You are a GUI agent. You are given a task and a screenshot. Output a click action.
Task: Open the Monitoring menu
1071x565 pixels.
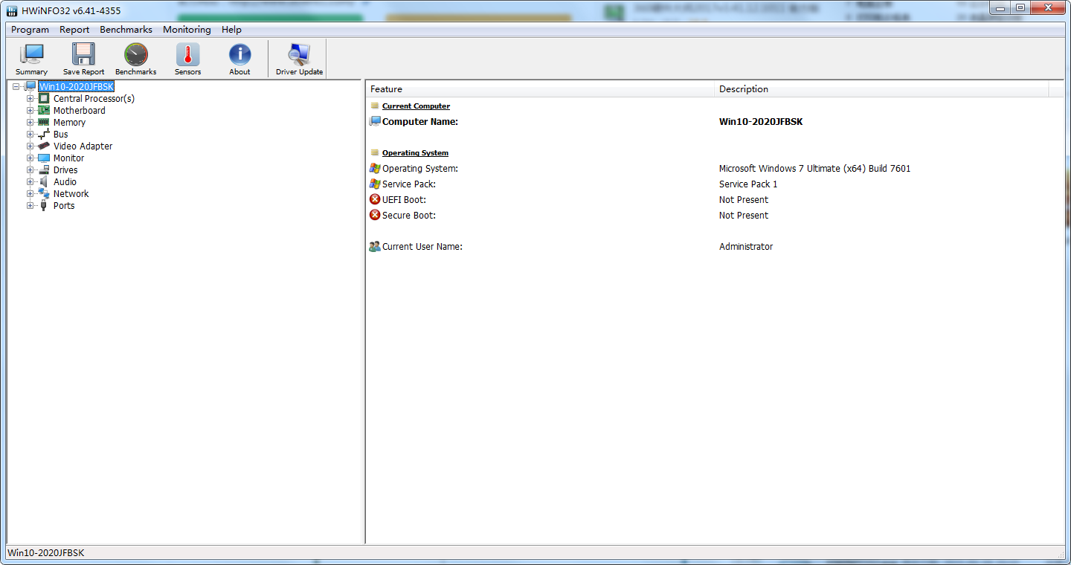tap(187, 30)
